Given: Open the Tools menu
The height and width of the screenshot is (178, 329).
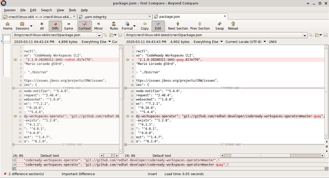Looking at the screenshot, I should 73,10.
